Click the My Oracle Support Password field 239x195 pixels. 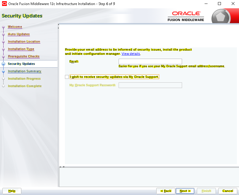pyautogui.click(x=150, y=85)
